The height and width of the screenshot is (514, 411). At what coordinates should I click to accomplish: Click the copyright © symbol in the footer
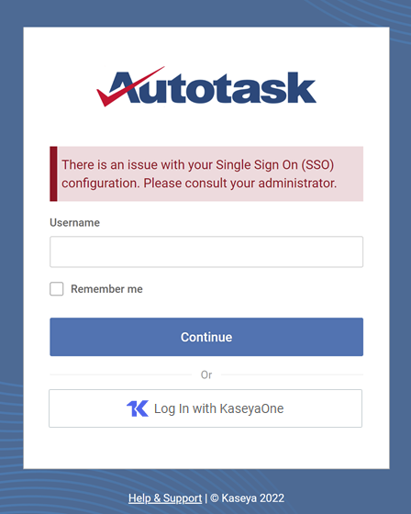(215, 498)
